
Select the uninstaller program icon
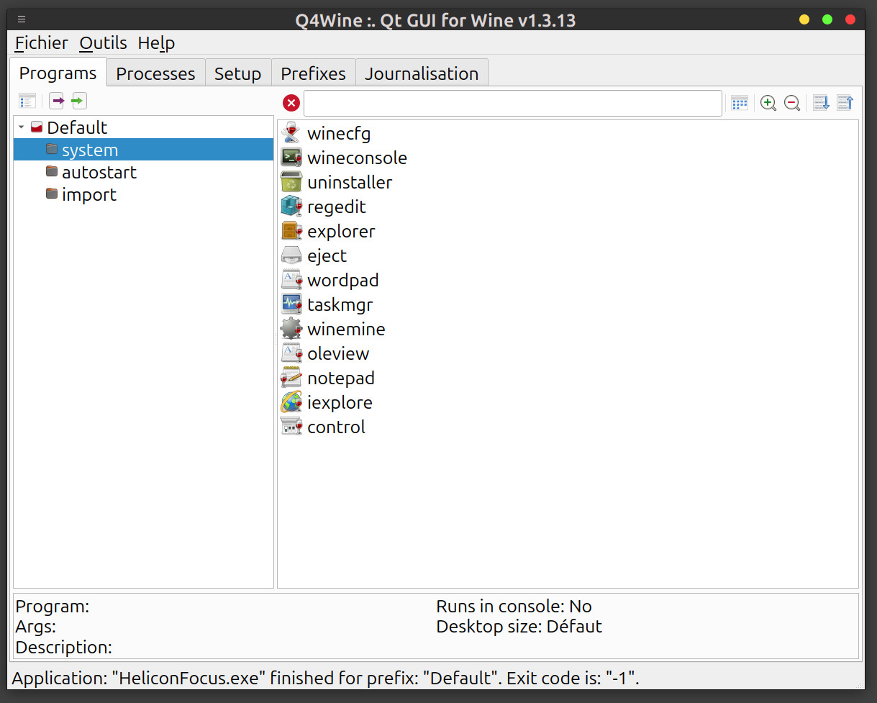pyautogui.click(x=291, y=182)
